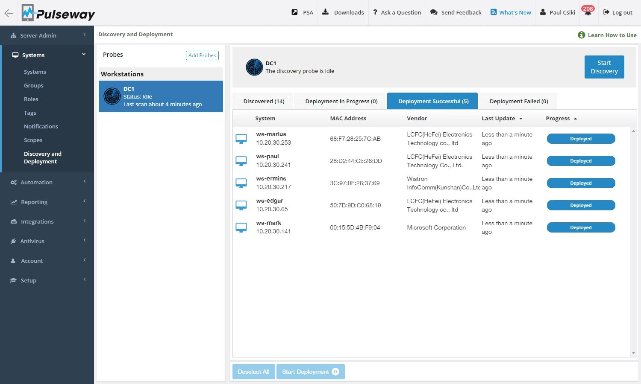The width and height of the screenshot is (641, 384).
Task: Click the ws-ermins computer icon
Action: click(241, 183)
